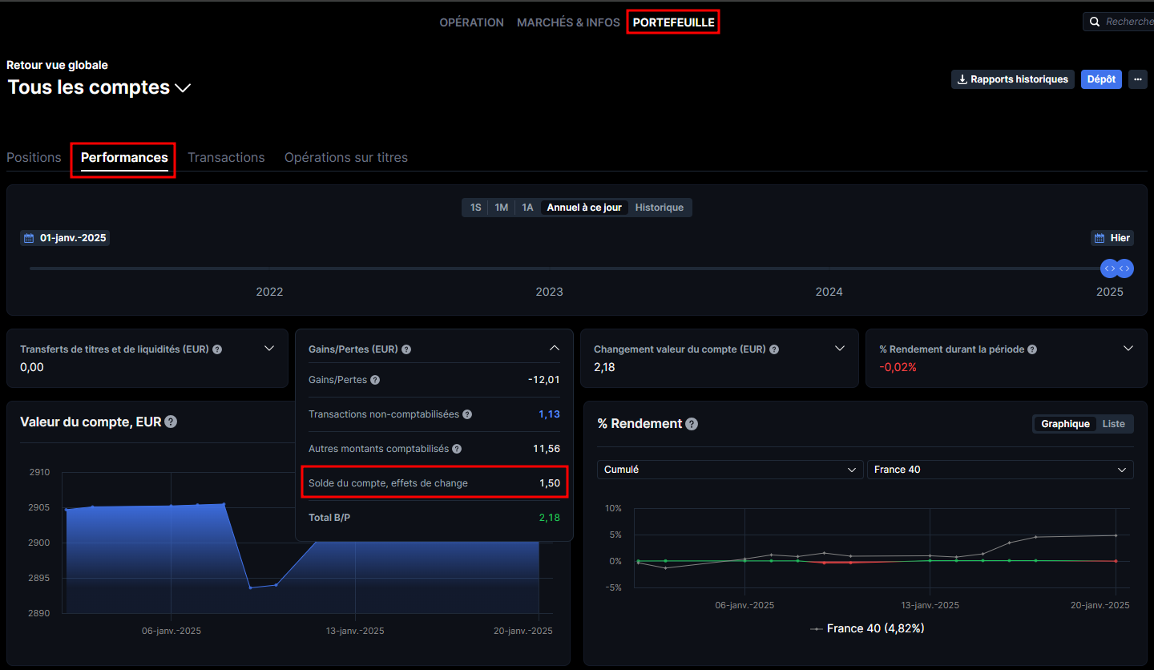Click help icon next to Changement valeur du compte
This screenshot has width=1154, height=670.
(774, 349)
